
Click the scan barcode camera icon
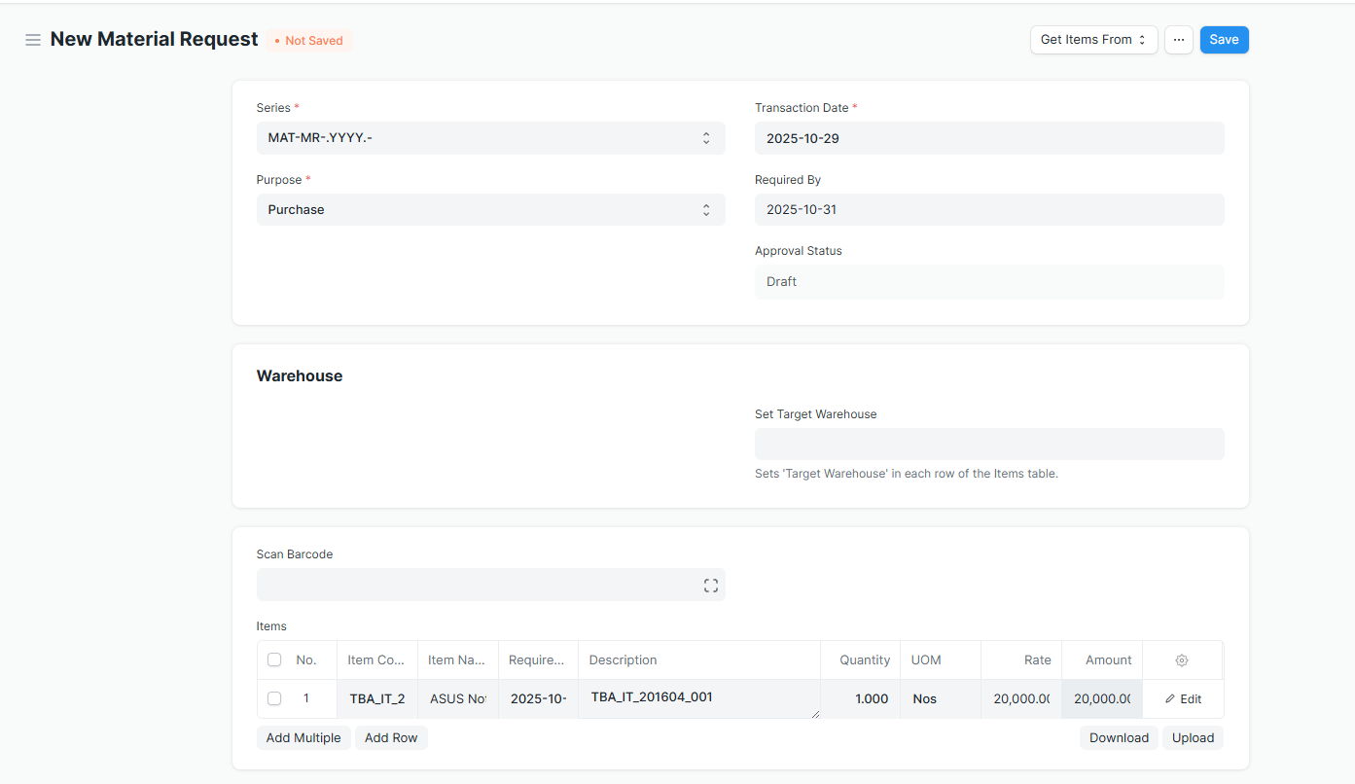coord(710,586)
